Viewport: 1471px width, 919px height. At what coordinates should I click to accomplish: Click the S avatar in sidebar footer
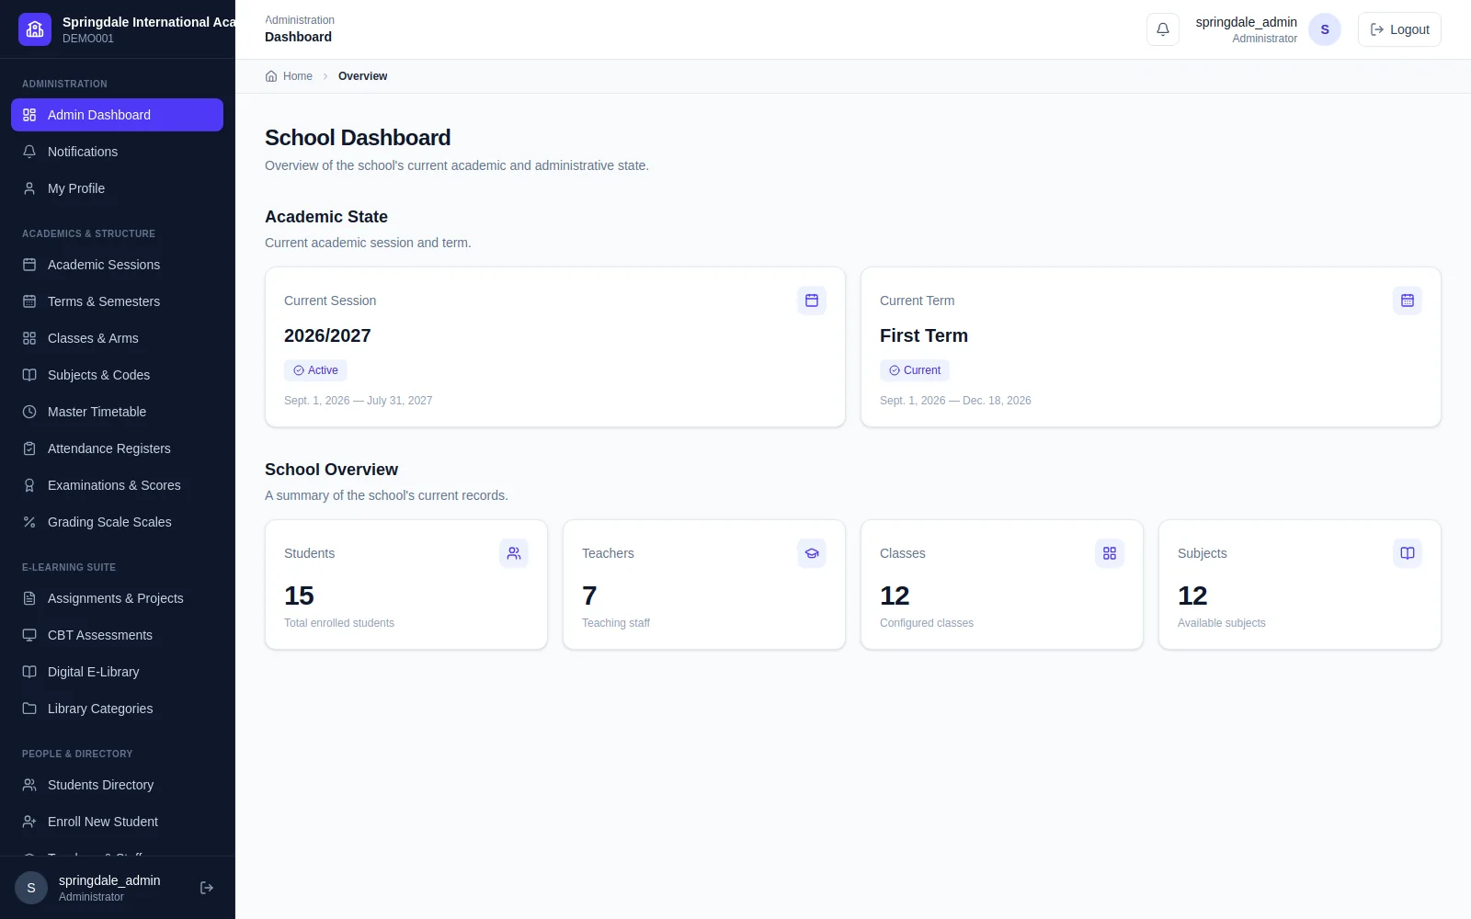click(31, 888)
